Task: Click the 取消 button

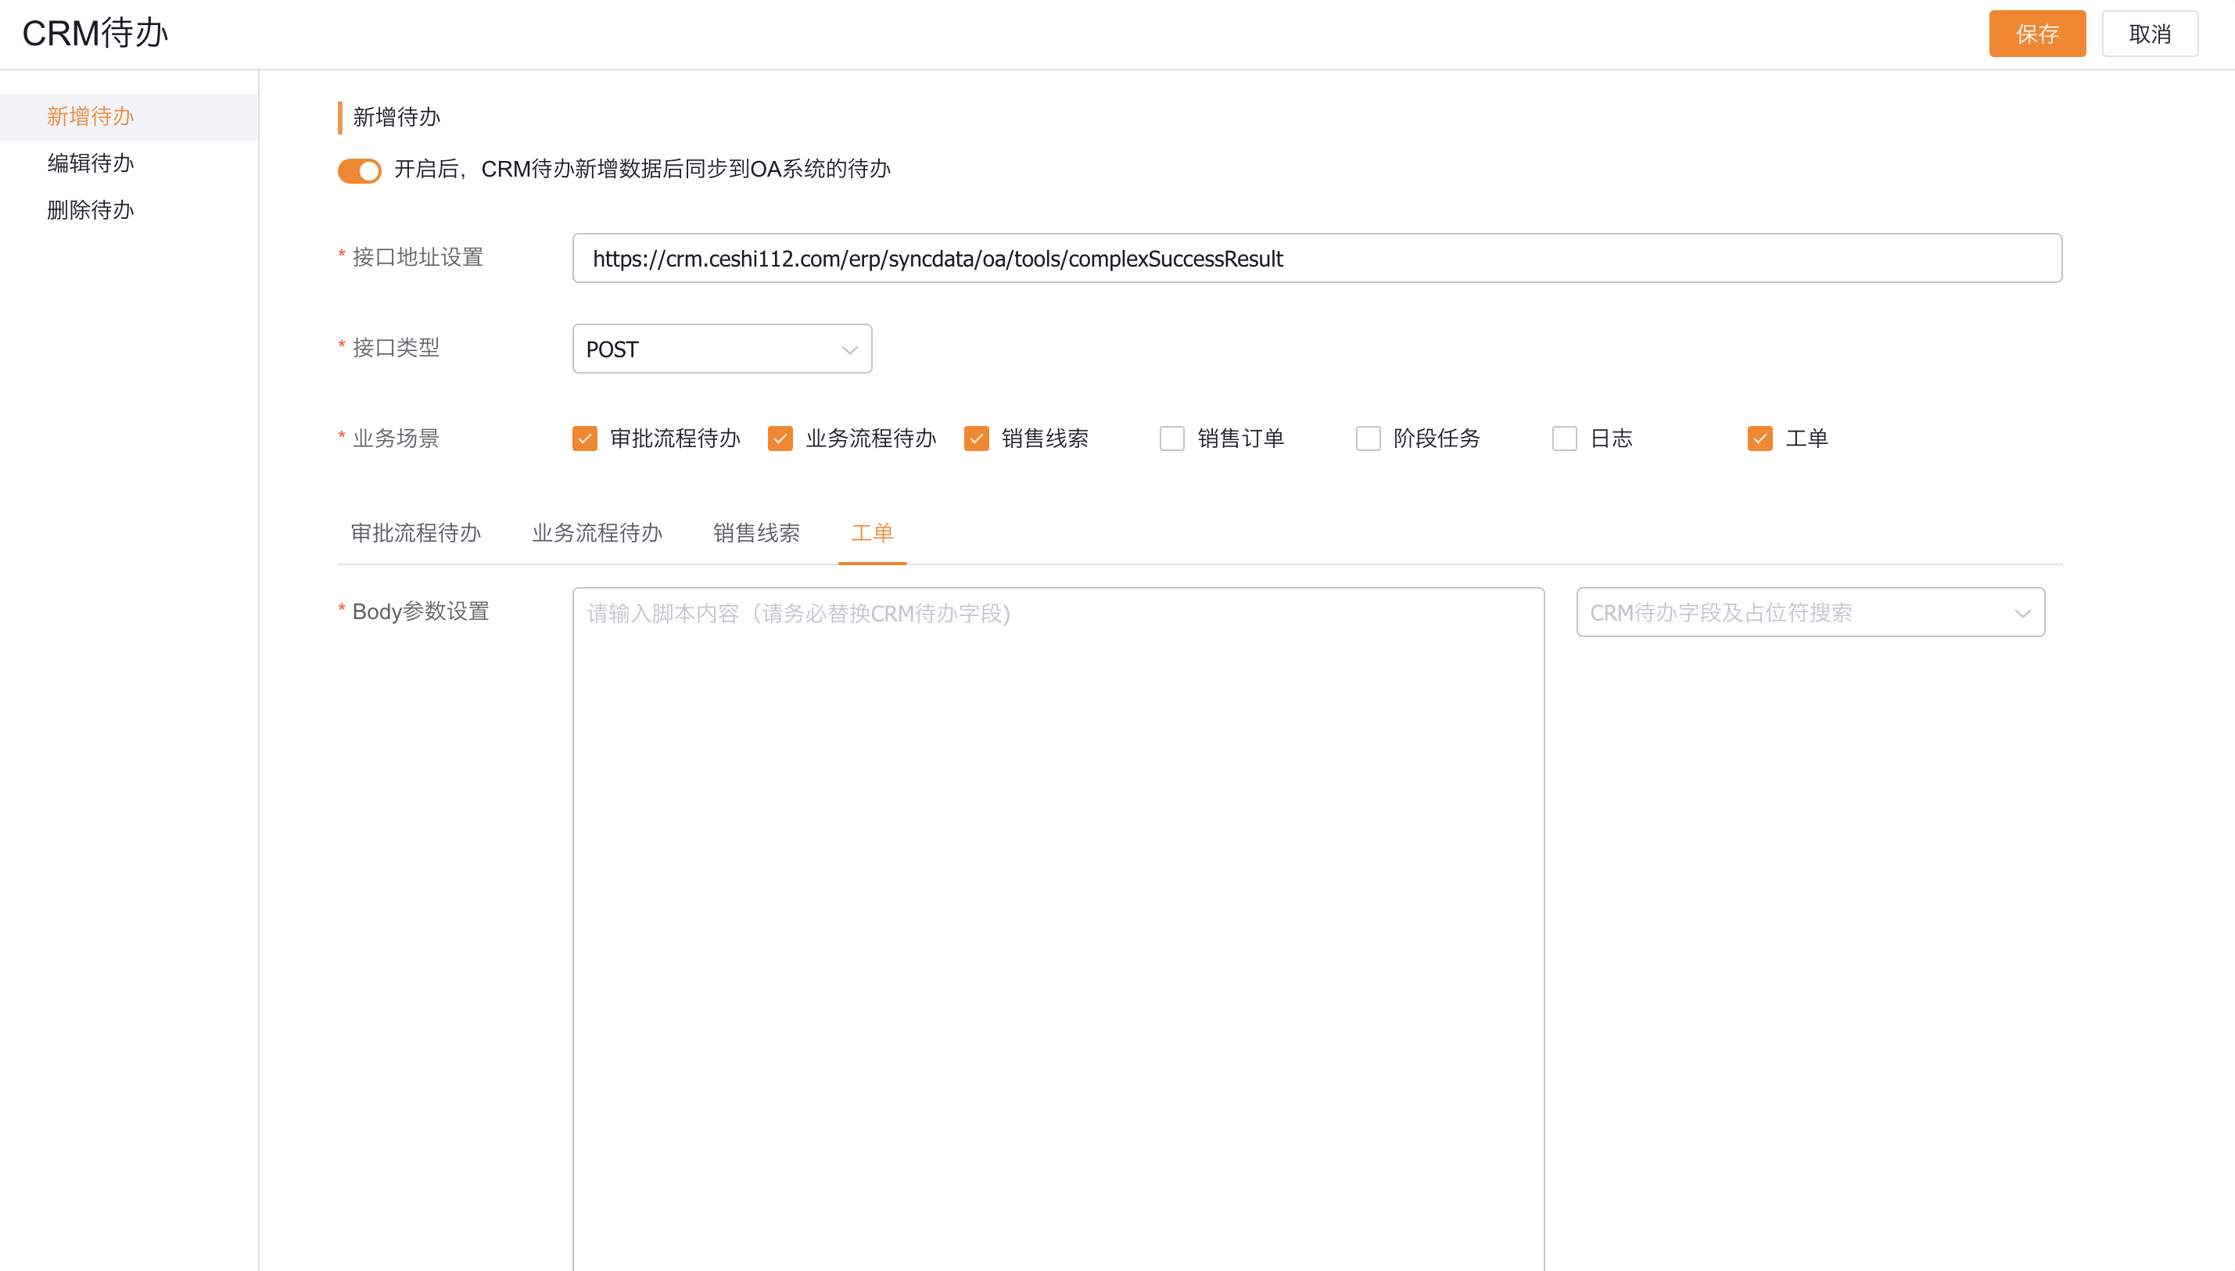Action: pyautogui.click(x=2150, y=34)
